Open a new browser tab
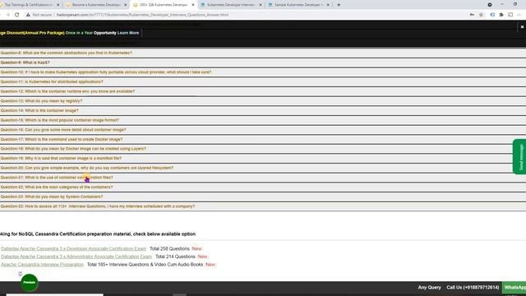Image resolution: width=526 pixels, height=296 pixels. coord(339,5)
